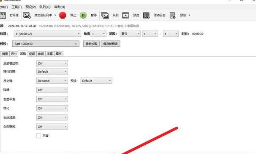Click the Reload preset button
Screen dimensions: 256x154
91,44
